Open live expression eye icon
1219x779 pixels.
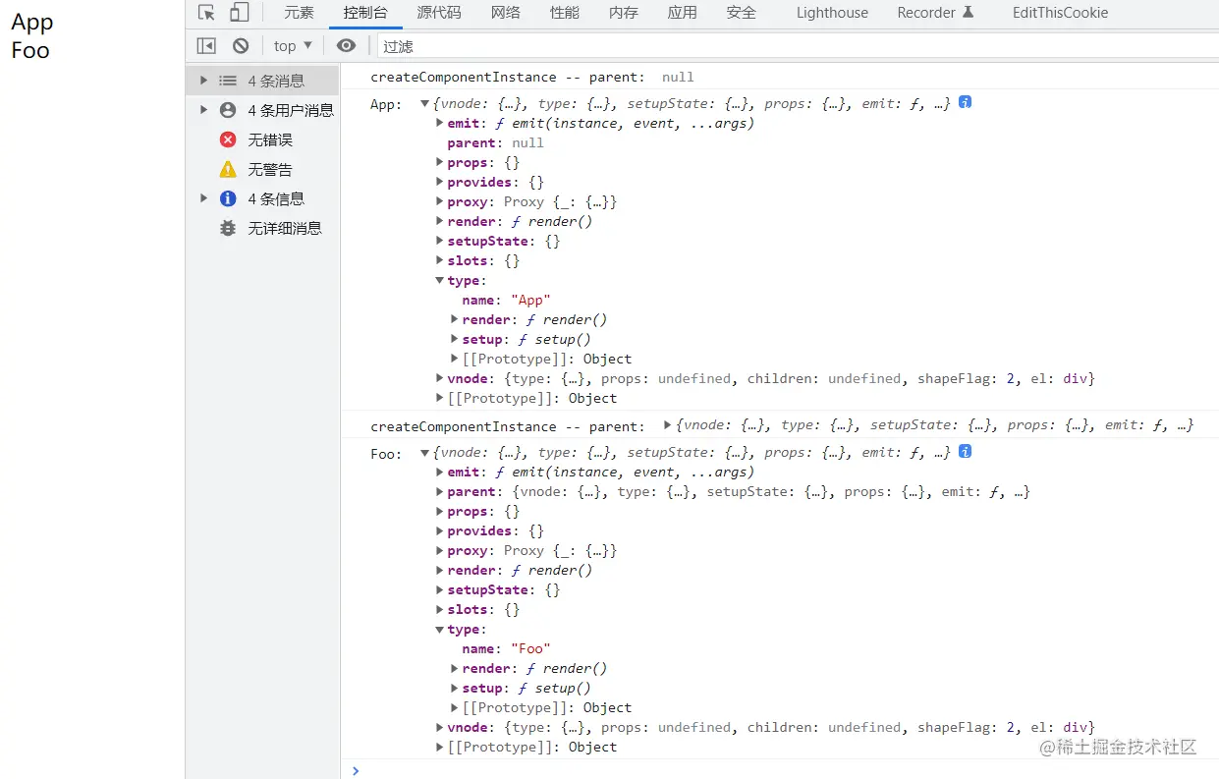(346, 45)
